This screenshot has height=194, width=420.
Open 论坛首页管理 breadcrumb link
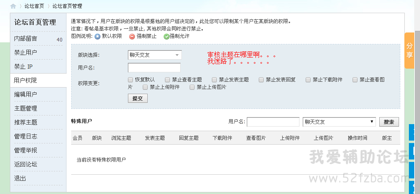(67, 6)
